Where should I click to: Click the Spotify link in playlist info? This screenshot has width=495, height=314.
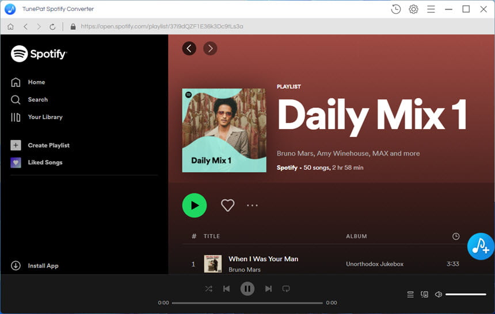pyautogui.click(x=287, y=168)
